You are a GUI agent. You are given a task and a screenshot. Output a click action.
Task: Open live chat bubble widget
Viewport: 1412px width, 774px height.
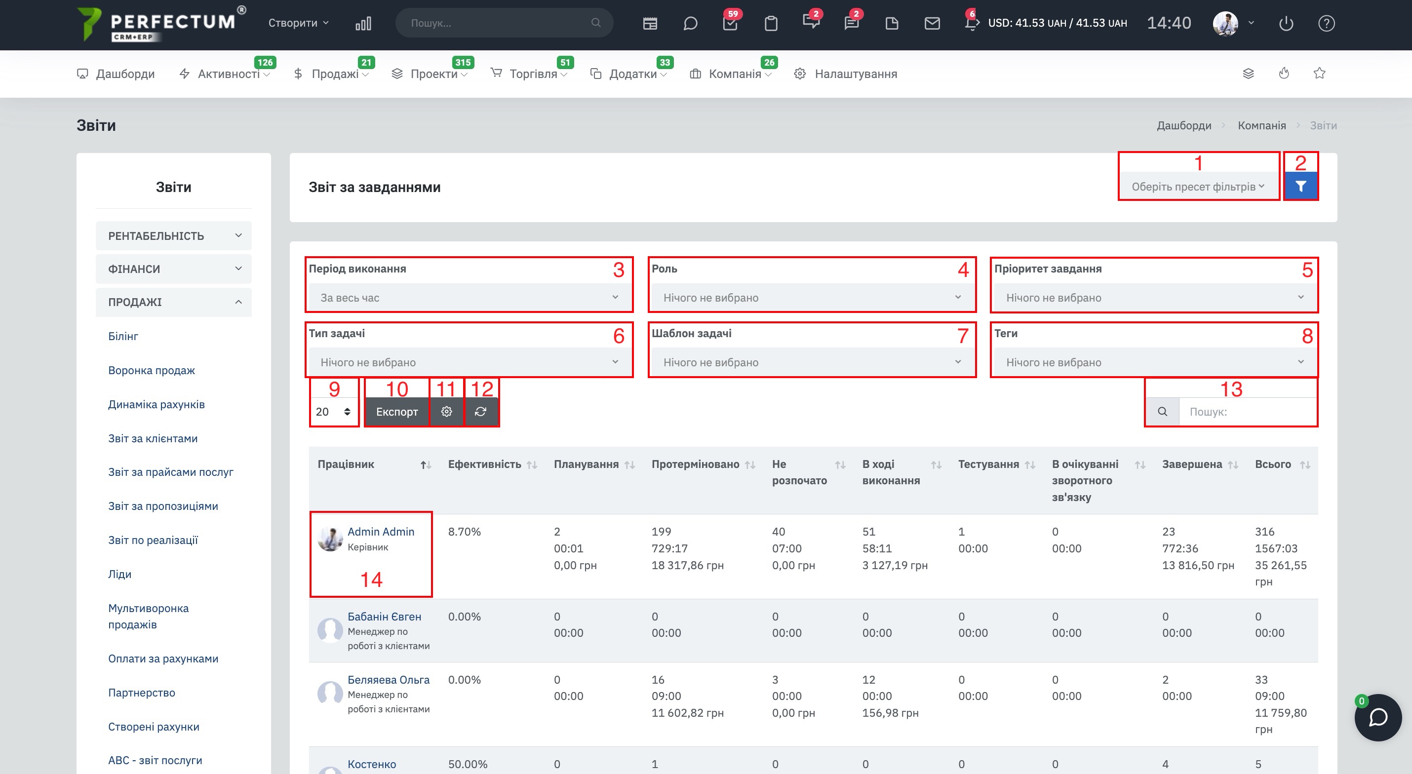click(x=1377, y=717)
